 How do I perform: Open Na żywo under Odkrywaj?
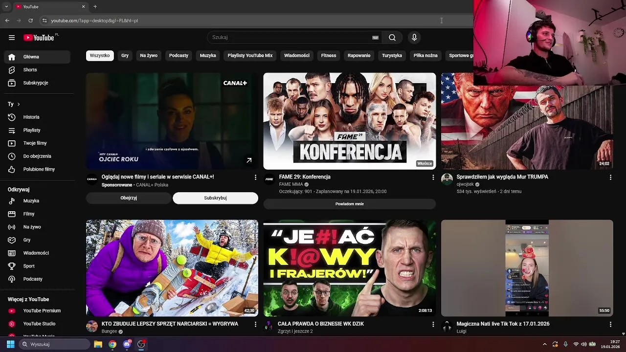click(x=37, y=227)
